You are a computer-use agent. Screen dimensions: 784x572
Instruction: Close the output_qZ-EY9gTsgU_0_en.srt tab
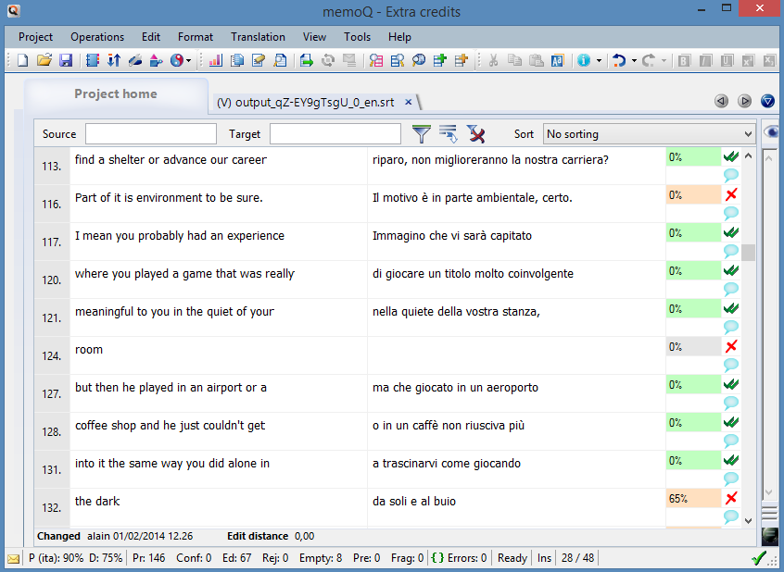point(408,102)
